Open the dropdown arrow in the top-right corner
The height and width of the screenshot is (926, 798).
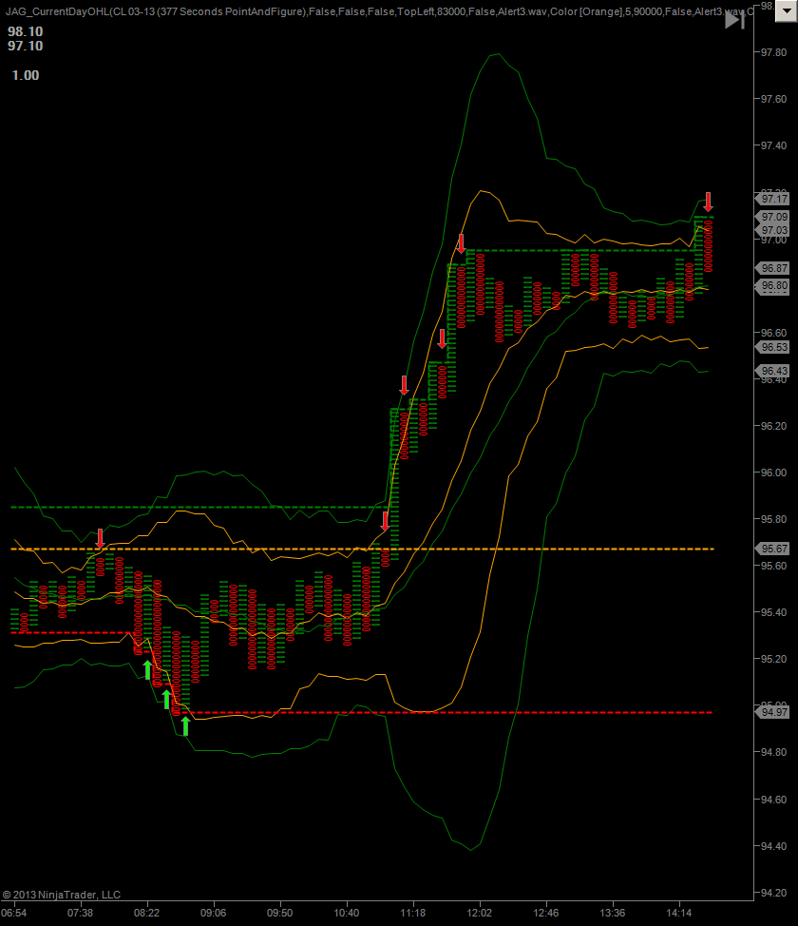[x=786, y=11]
